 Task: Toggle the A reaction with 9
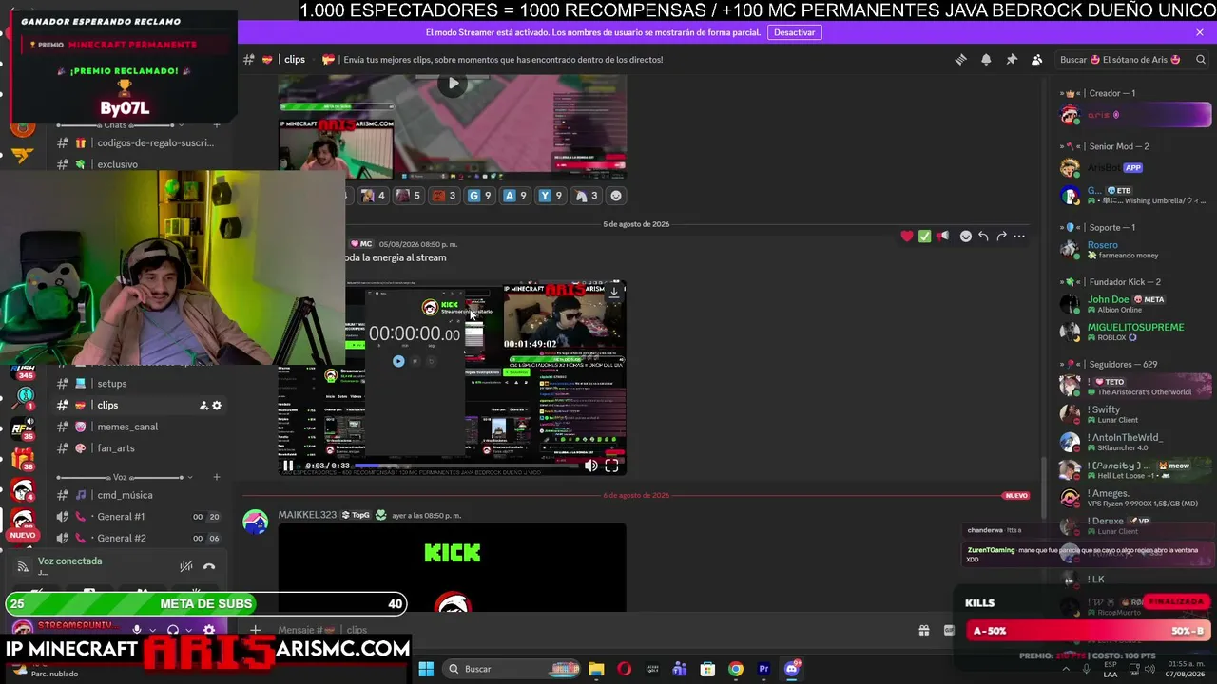[515, 196]
